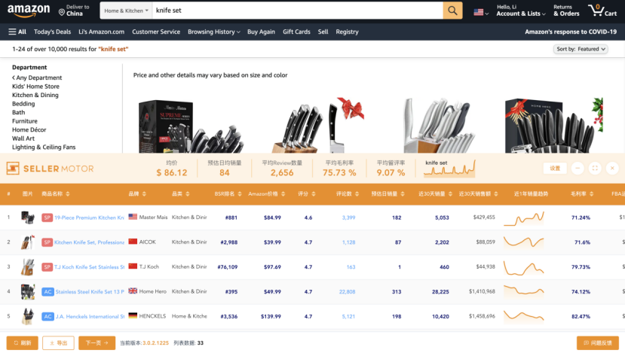
Task: Click the 导出 export button
Action: click(x=58, y=342)
